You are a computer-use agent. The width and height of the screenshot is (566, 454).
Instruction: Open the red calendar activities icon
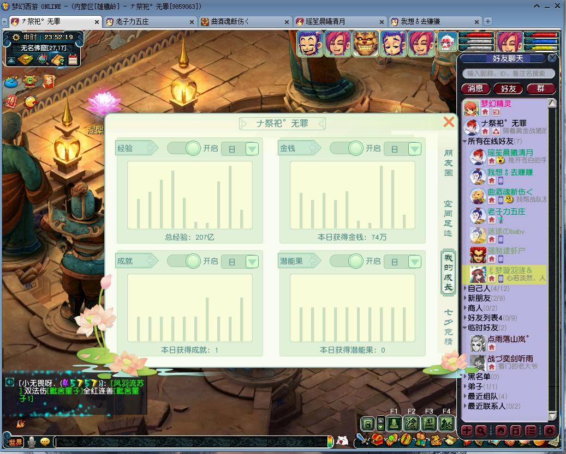pos(73,59)
